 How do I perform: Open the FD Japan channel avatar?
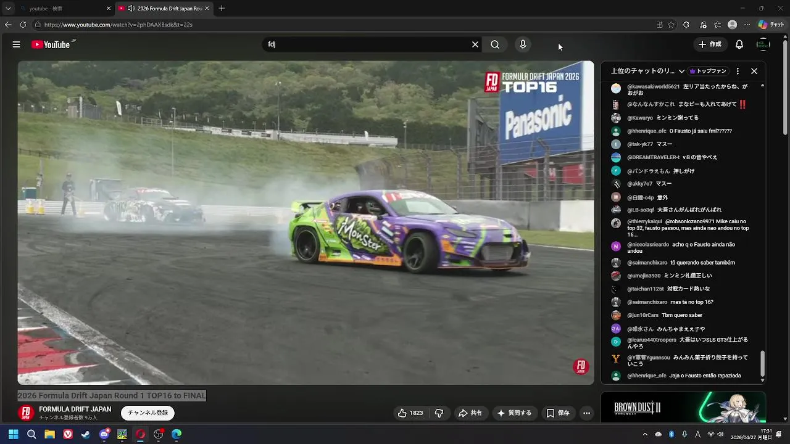26,413
